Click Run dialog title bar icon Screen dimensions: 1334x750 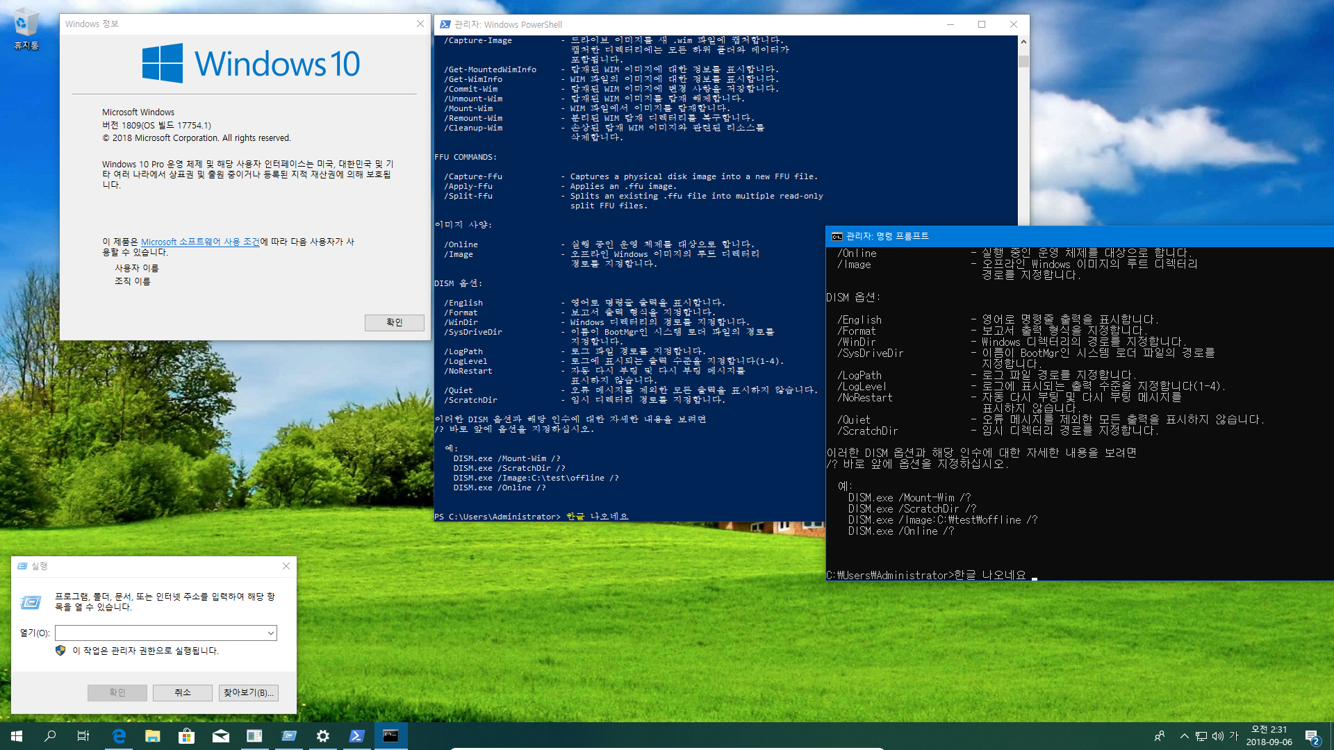pos(22,566)
